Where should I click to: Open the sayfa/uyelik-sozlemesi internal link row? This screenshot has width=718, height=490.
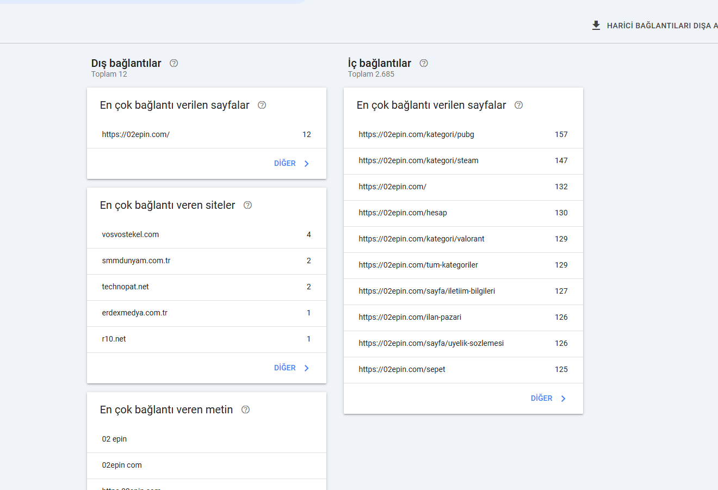pos(463,344)
